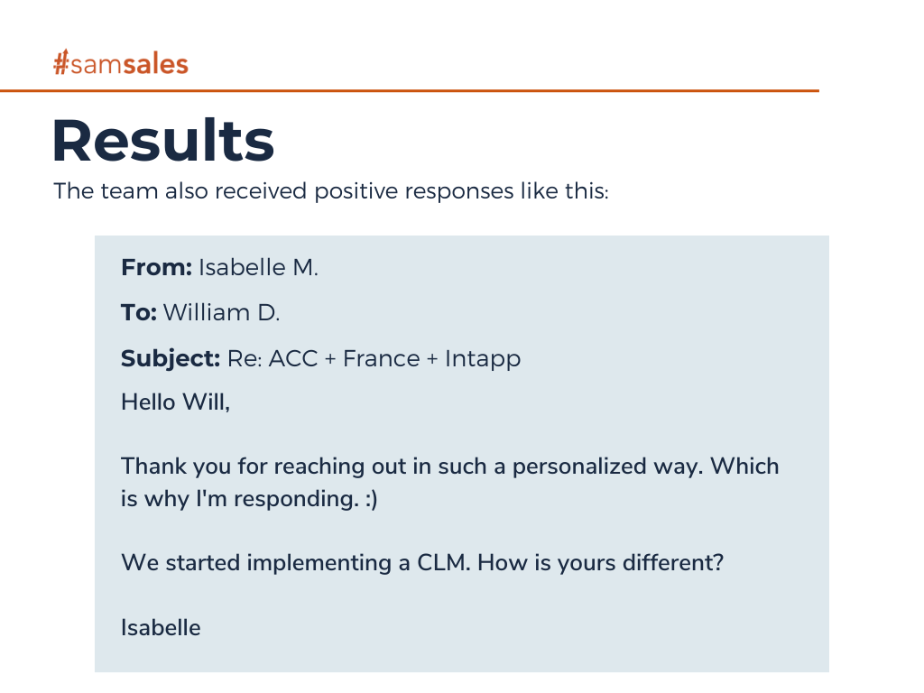Click sender name Isabelle M.
924x693 pixels.
[x=258, y=267]
